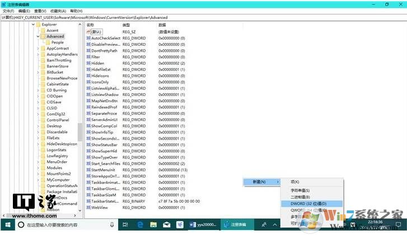Switch to 注册表编辑器 taskbar button
407x235 pixels.
236,224
